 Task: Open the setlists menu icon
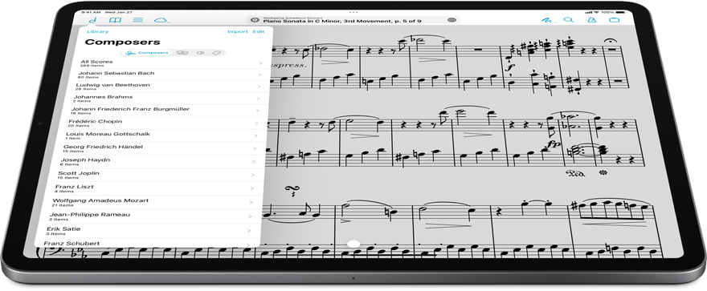(138, 20)
